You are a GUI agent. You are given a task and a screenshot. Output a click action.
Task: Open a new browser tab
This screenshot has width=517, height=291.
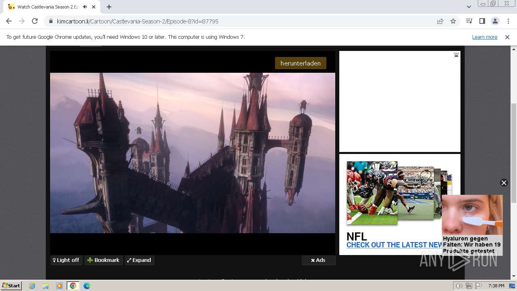pos(109,7)
